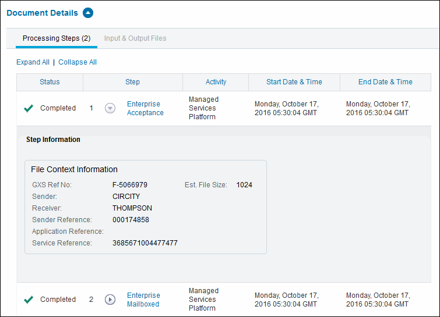Open the Enterprise Mailboxed step link
Image resolution: width=440 pixels, height=317 pixels.
click(x=143, y=300)
